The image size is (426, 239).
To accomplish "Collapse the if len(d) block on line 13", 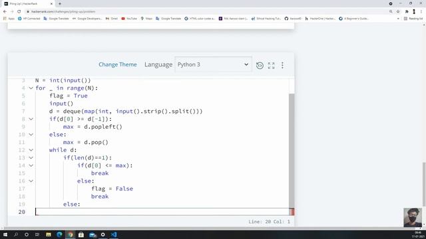I will click(31, 158).
